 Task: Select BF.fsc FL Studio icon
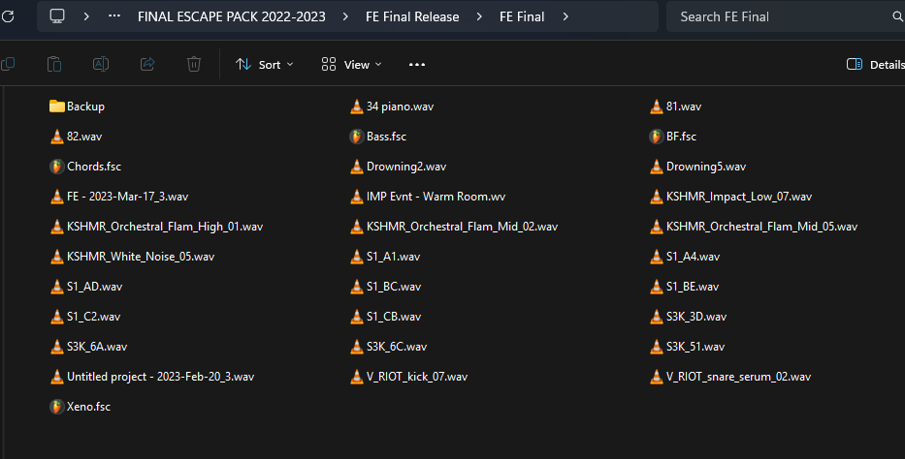(x=657, y=136)
